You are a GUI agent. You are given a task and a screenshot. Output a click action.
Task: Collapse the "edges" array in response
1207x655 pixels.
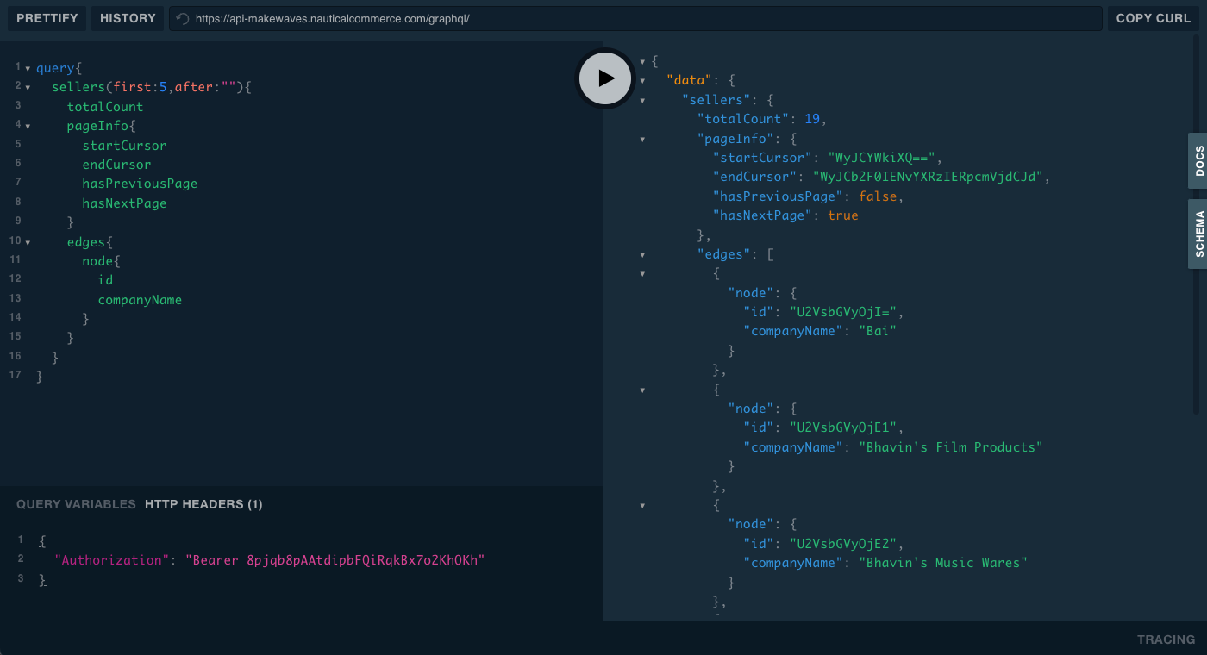click(x=642, y=255)
